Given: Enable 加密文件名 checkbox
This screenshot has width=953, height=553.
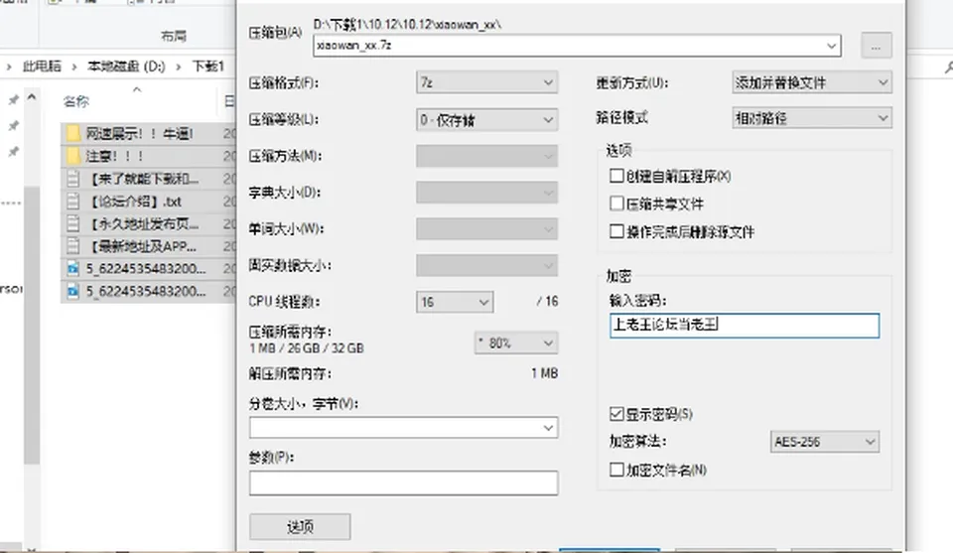Looking at the screenshot, I should [x=616, y=470].
